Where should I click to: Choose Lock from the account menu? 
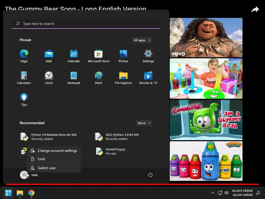point(54,159)
